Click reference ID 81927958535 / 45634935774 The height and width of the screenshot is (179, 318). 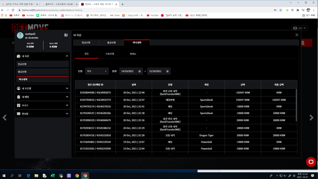95,100
